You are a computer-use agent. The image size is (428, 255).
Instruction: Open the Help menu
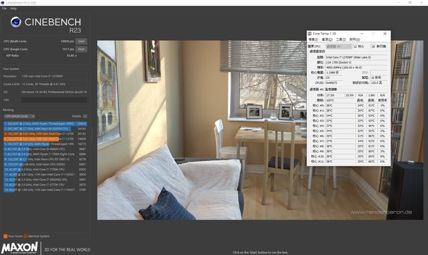13,9
